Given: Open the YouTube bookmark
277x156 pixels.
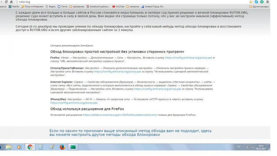Looking at the screenshot, I should (x=118, y=7).
